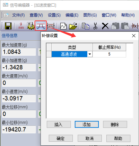Click the window icon left of 文件 menu
The image size is (139, 146).
click(x=6, y=15)
